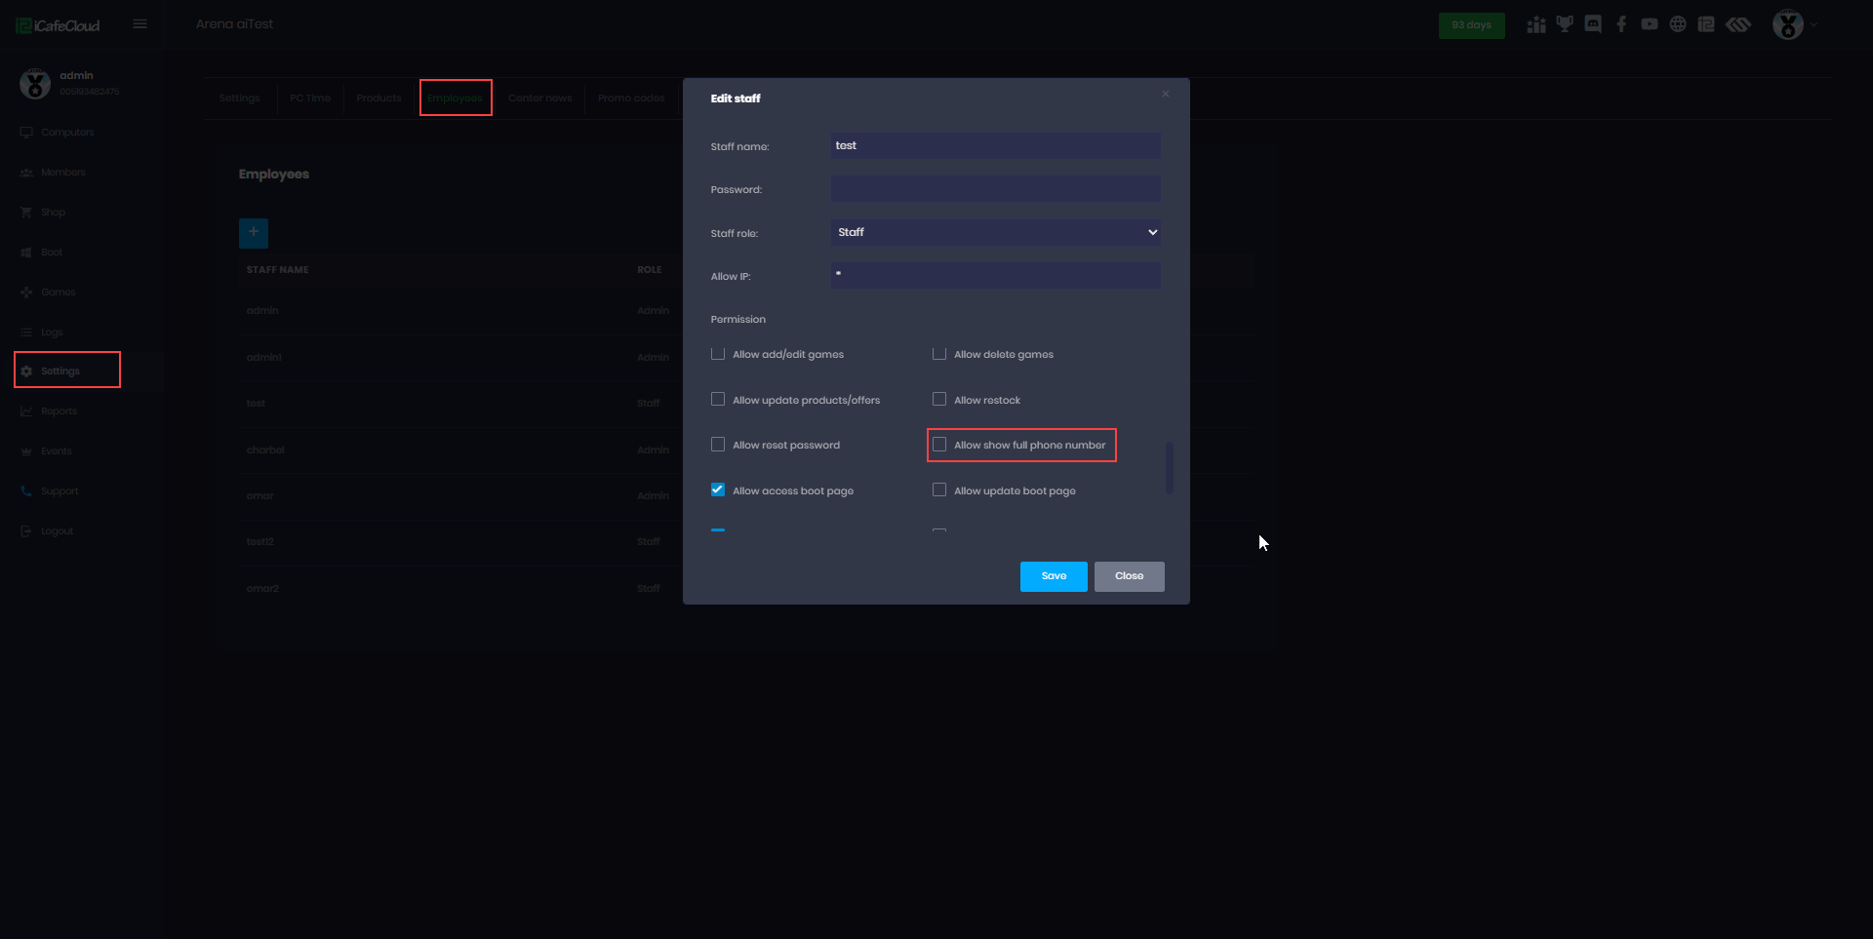Click the leaderboard podium icon

pos(1536,24)
